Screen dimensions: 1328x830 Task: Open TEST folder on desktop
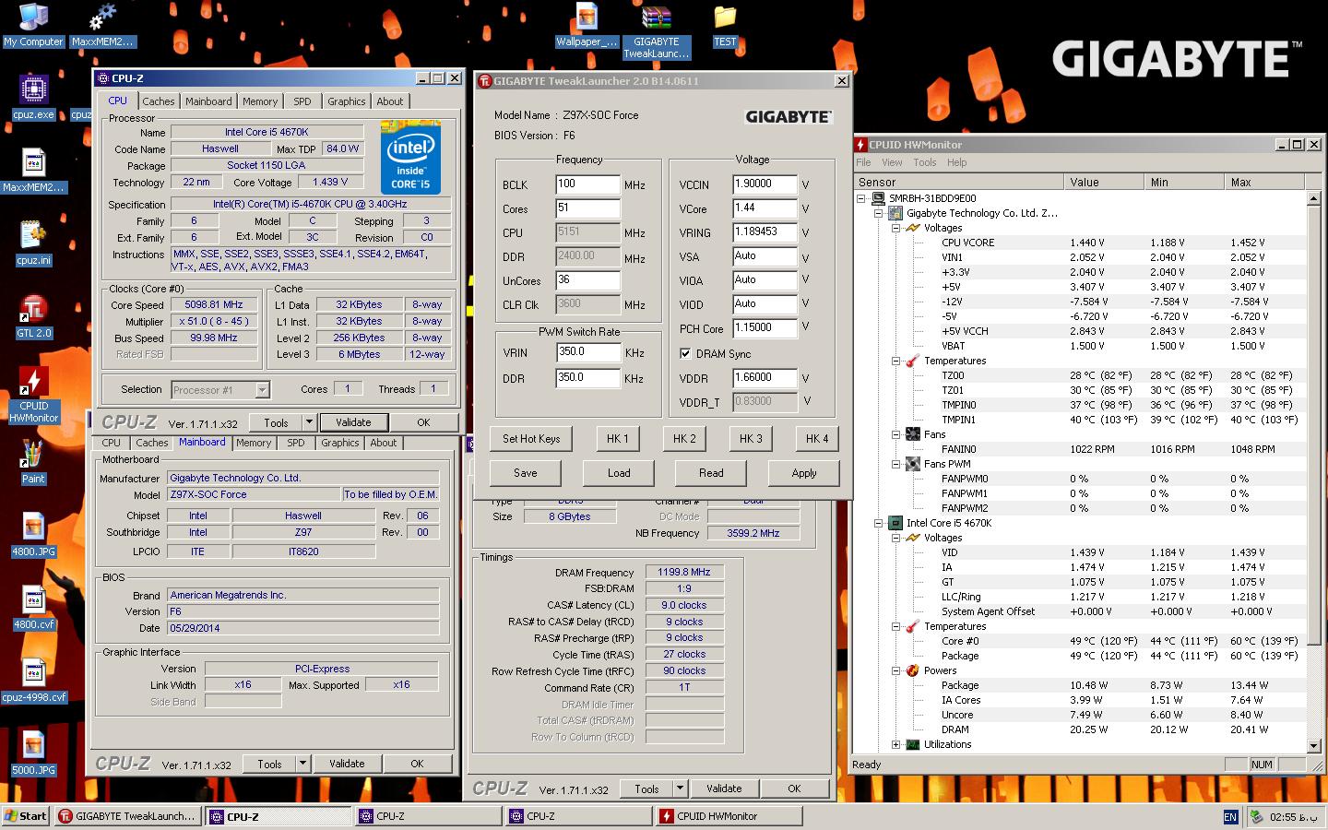725,26
